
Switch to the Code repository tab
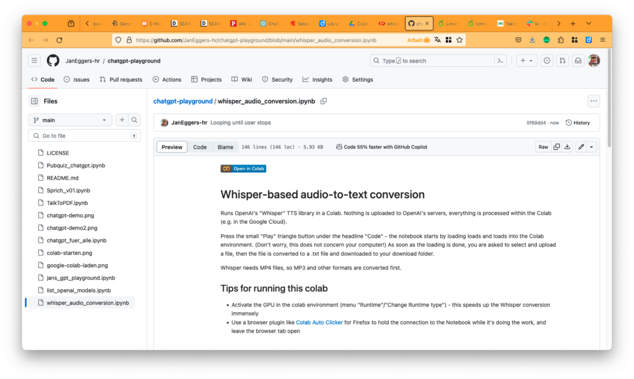coord(43,80)
